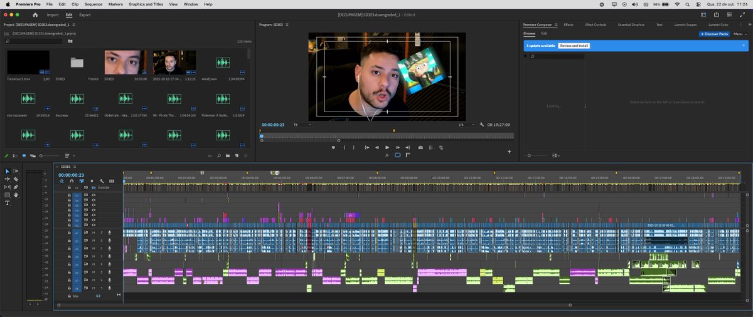The image size is (753, 317).
Task: Toggle global FX mute in Program monitor
Action: [x=387, y=155]
